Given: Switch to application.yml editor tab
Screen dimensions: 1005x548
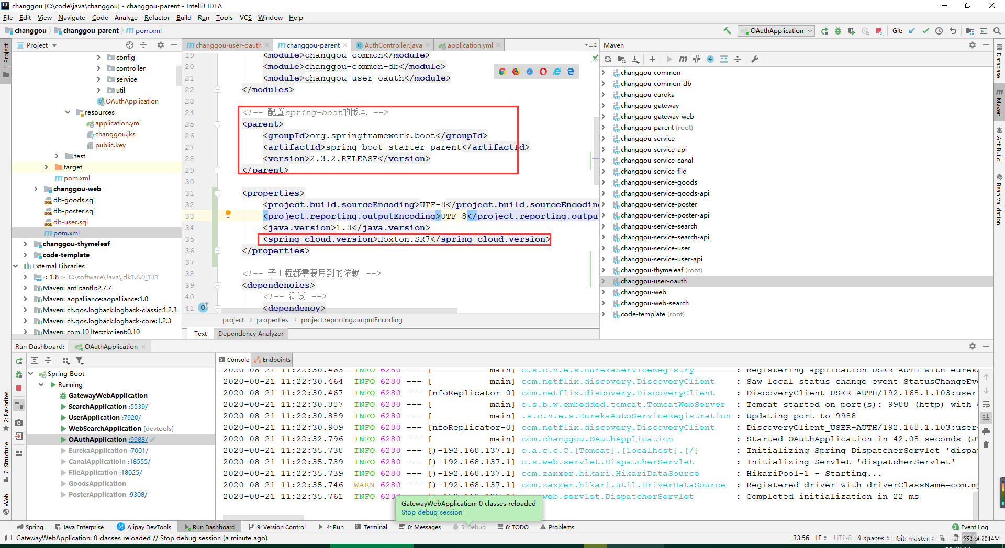Looking at the screenshot, I should coord(470,45).
